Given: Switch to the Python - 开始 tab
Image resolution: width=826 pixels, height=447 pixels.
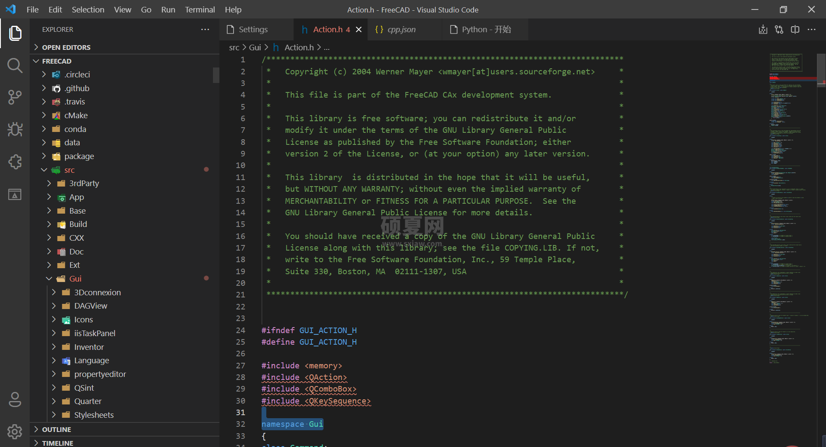Looking at the screenshot, I should coord(485,29).
